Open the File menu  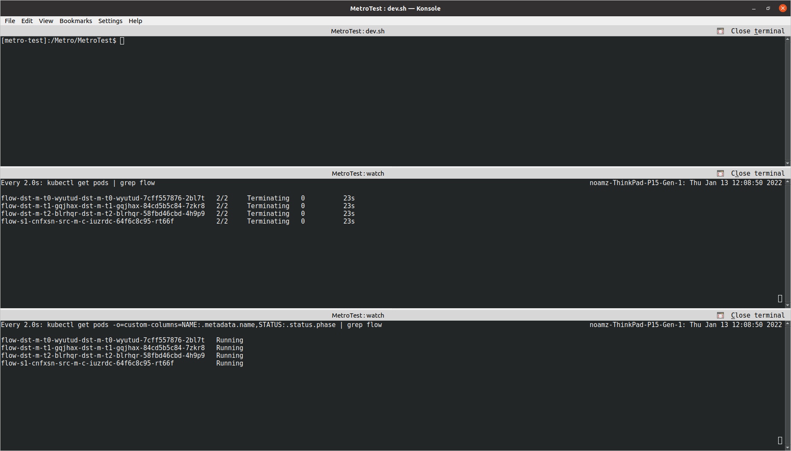point(10,21)
